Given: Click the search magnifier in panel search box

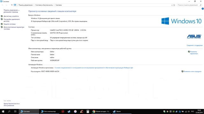Looking at the screenshot, I should tap(200, 5).
